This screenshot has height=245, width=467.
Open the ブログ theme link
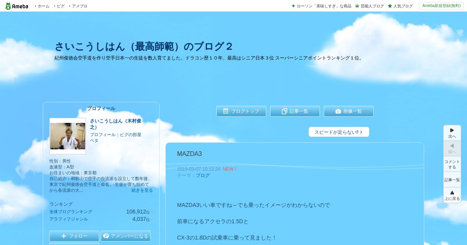click(x=203, y=175)
